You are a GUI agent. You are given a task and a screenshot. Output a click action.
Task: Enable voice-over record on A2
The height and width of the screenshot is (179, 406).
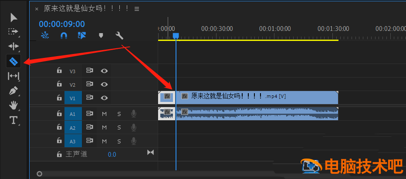point(134,127)
